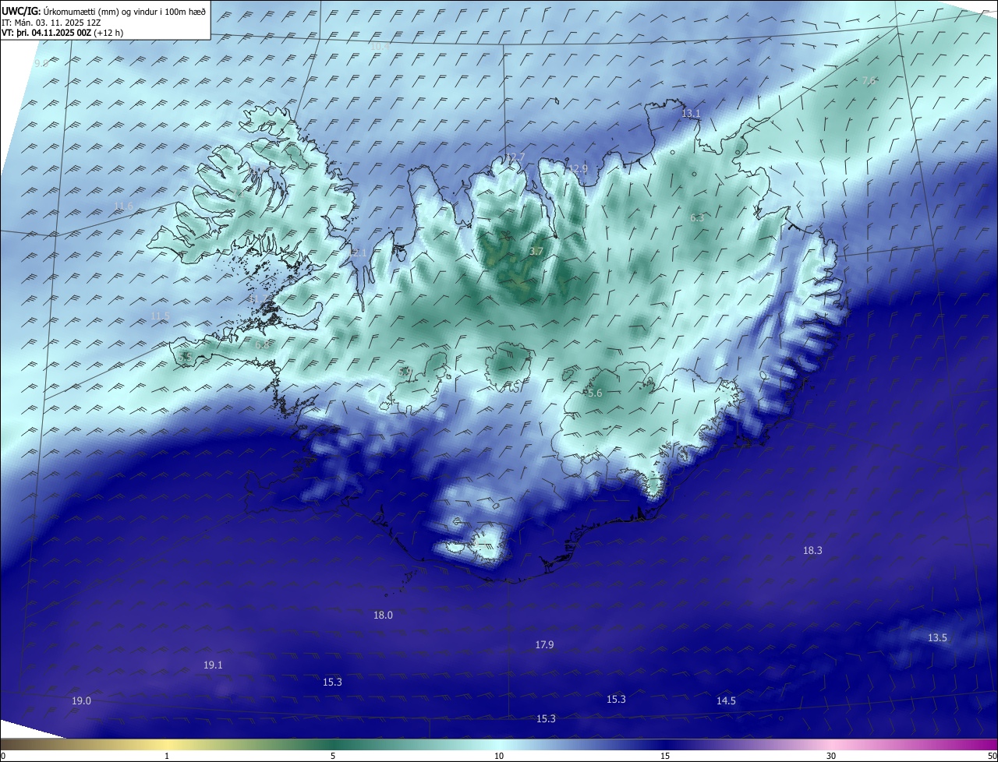Click the map value "18.3"

(812, 551)
